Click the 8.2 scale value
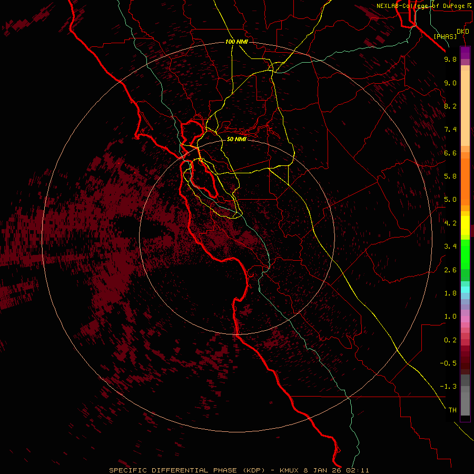 point(450,106)
